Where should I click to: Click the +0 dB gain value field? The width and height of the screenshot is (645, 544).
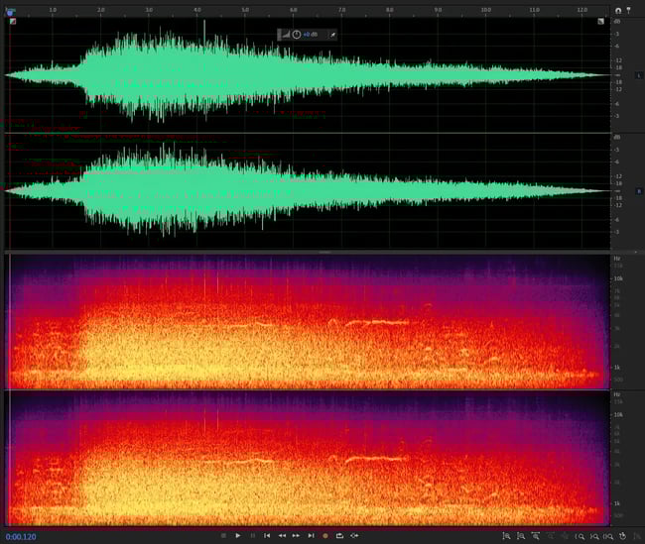point(313,34)
